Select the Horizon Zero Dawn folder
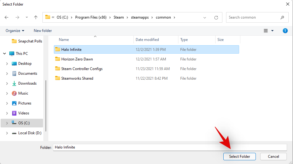293x164 pixels. click(x=77, y=59)
